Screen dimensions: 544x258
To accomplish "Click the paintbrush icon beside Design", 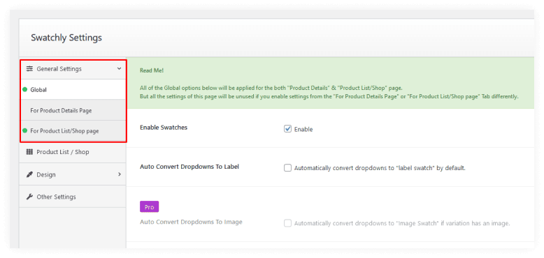I will (x=29, y=174).
